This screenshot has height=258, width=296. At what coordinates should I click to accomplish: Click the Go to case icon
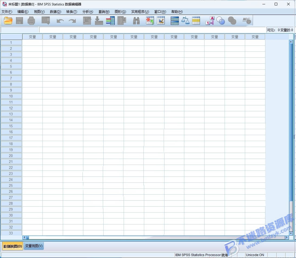(x=87, y=21)
